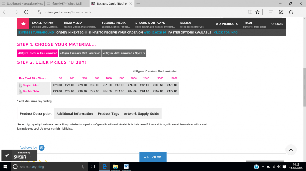This screenshot has height=171, width=306.
Task: Open new browser tab with plus icon
Action: pyautogui.click(x=138, y=4)
